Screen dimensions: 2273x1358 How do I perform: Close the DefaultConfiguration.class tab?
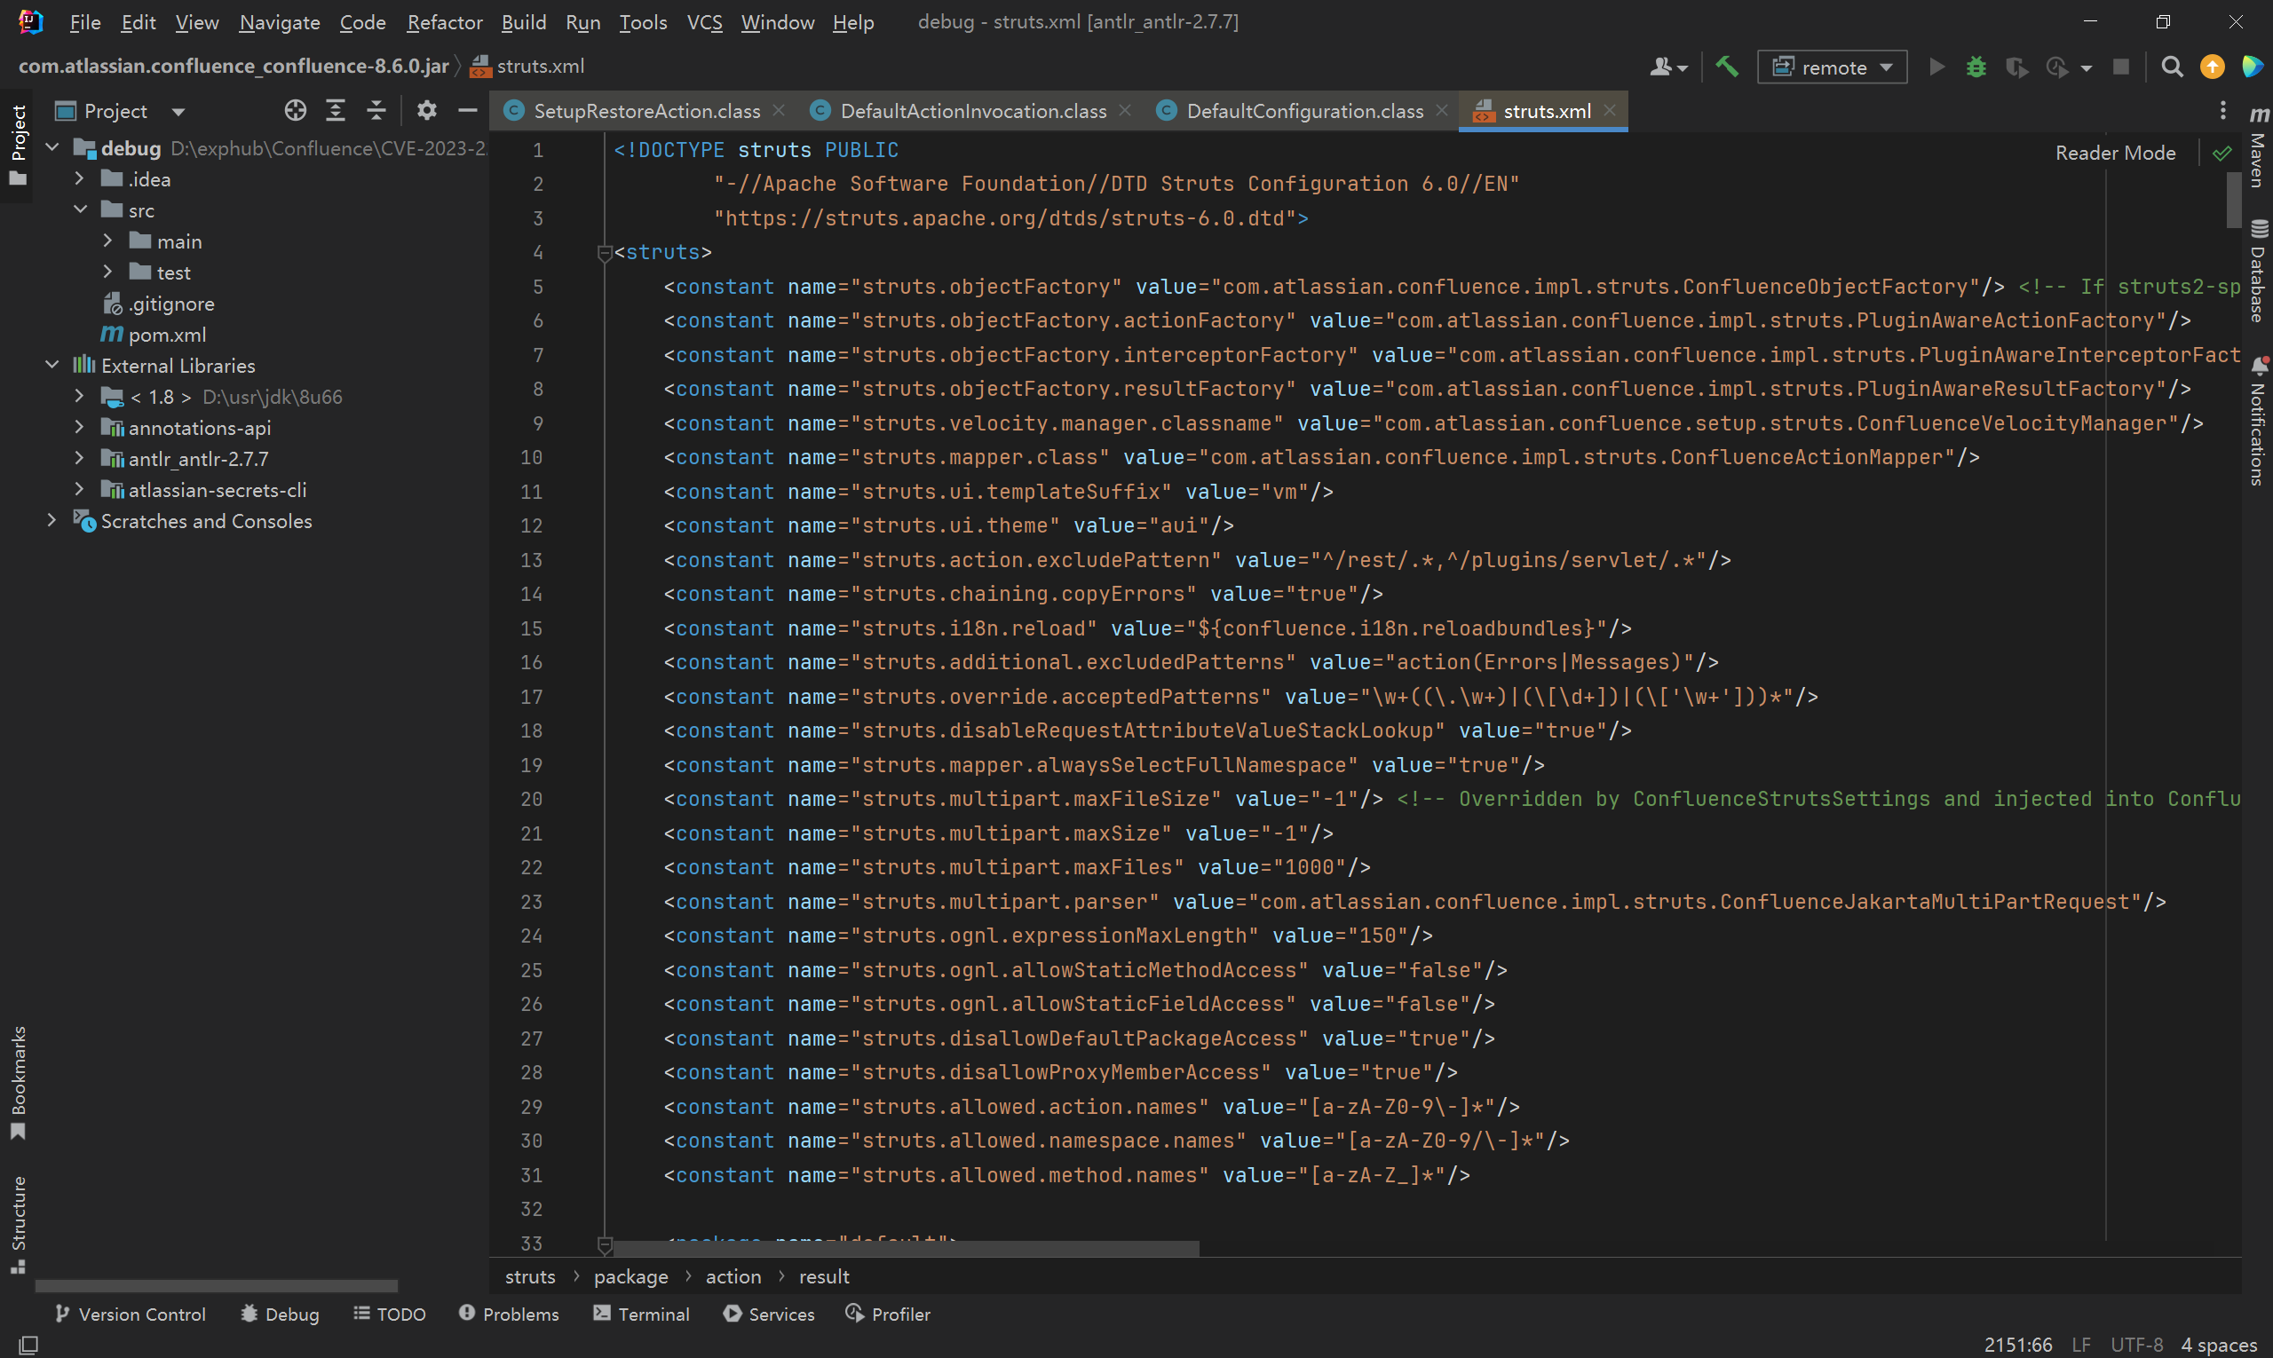(x=1442, y=111)
